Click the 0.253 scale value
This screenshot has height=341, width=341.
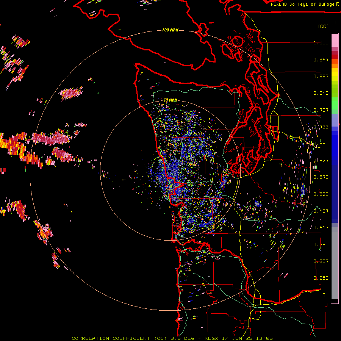(321, 278)
